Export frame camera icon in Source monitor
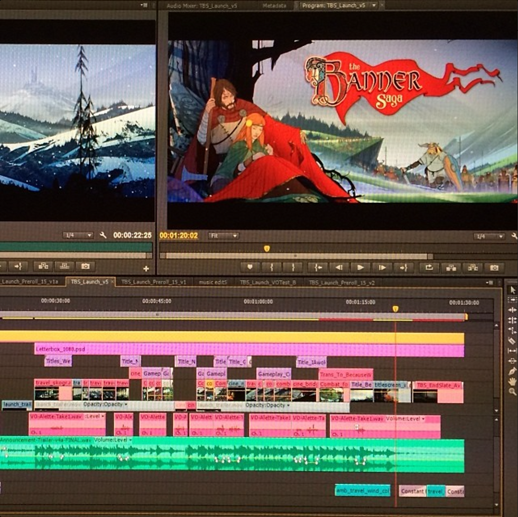 point(85,266)
